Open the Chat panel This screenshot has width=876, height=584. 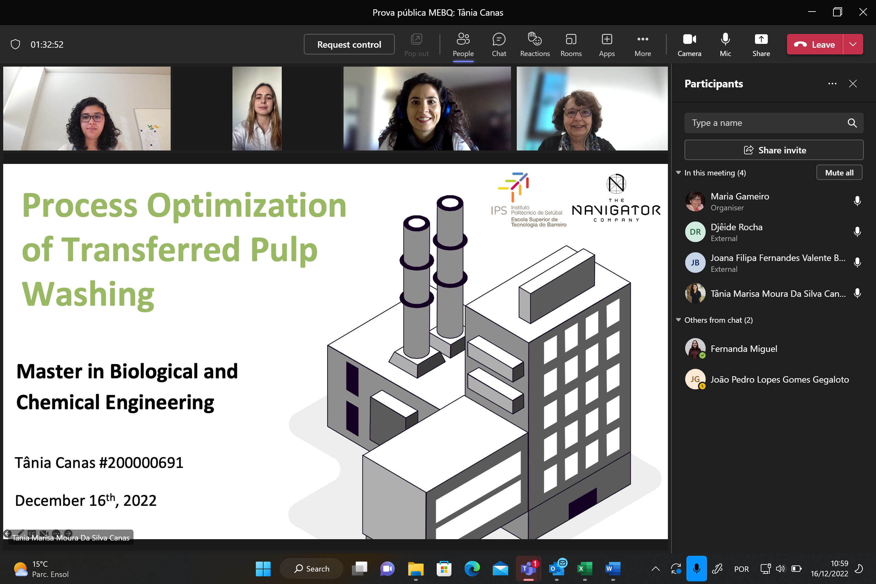(499, 44)
